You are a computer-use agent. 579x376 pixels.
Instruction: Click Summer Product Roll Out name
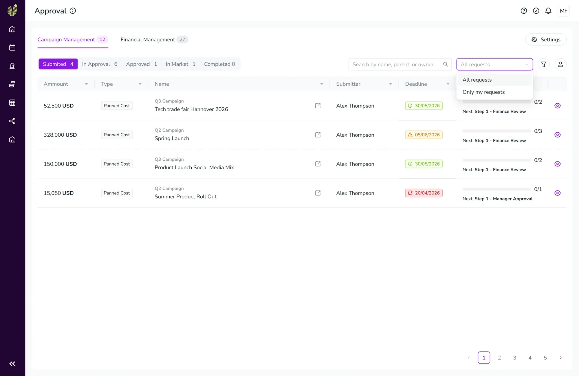(x=186, y=197)
